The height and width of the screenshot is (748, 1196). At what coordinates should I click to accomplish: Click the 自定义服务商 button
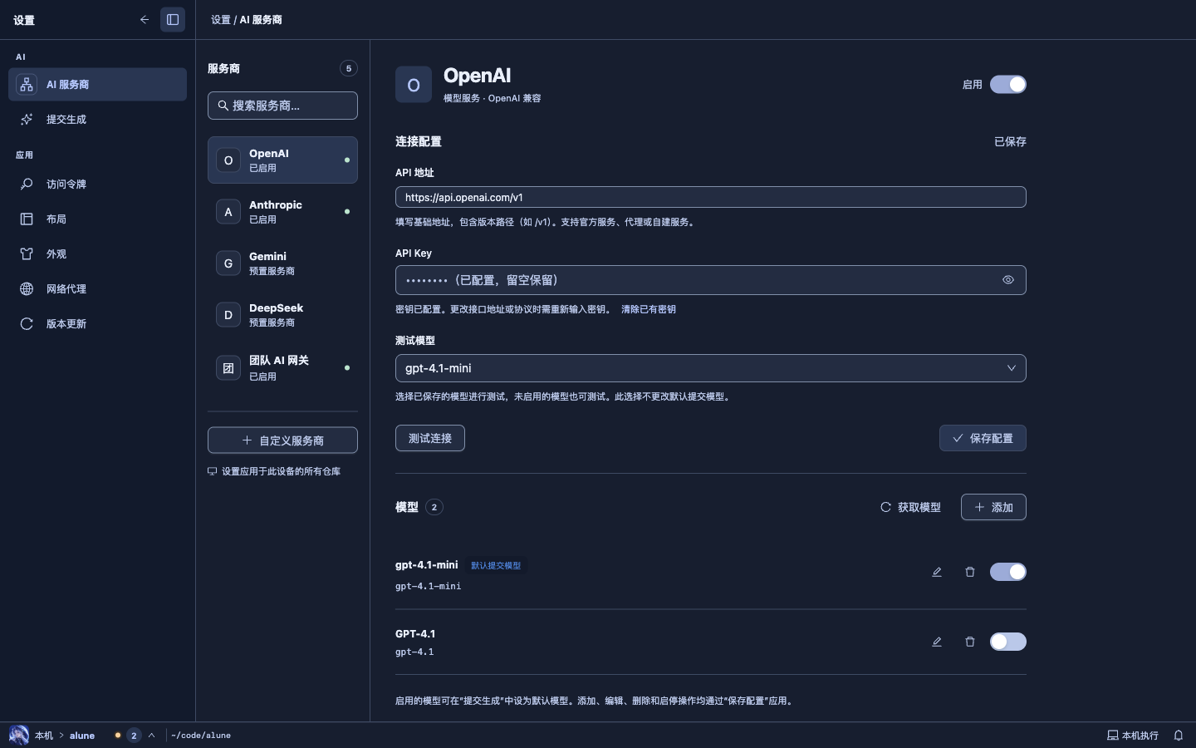click(282, 440)
